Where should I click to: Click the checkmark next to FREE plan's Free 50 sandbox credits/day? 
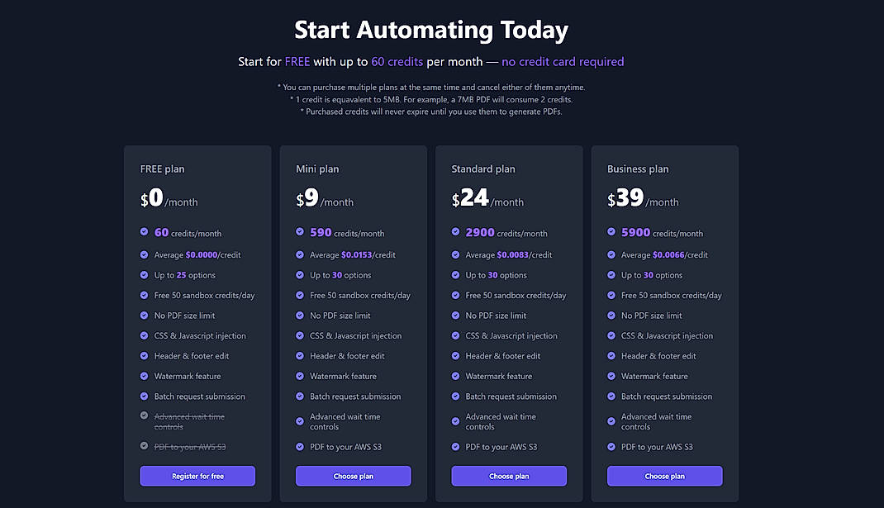[x=144, y=295]
